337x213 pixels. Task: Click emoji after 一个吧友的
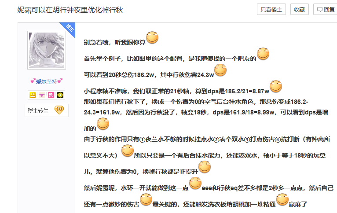coord(263,54)
